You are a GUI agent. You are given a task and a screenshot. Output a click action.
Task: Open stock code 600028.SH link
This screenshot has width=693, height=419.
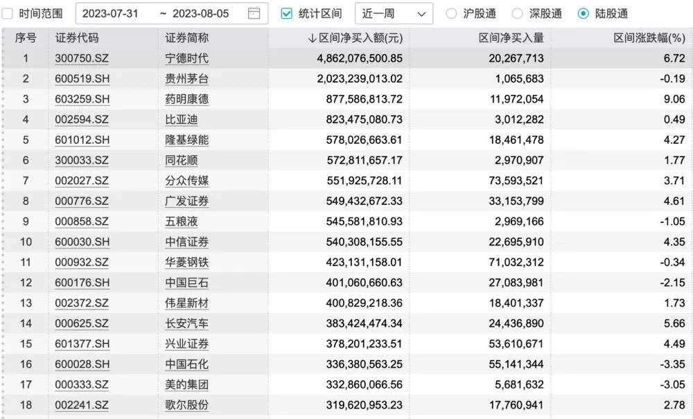pyautogui.click(x=82, y=364)
